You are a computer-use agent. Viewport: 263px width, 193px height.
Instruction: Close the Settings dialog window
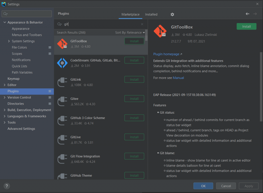[257, 4]
